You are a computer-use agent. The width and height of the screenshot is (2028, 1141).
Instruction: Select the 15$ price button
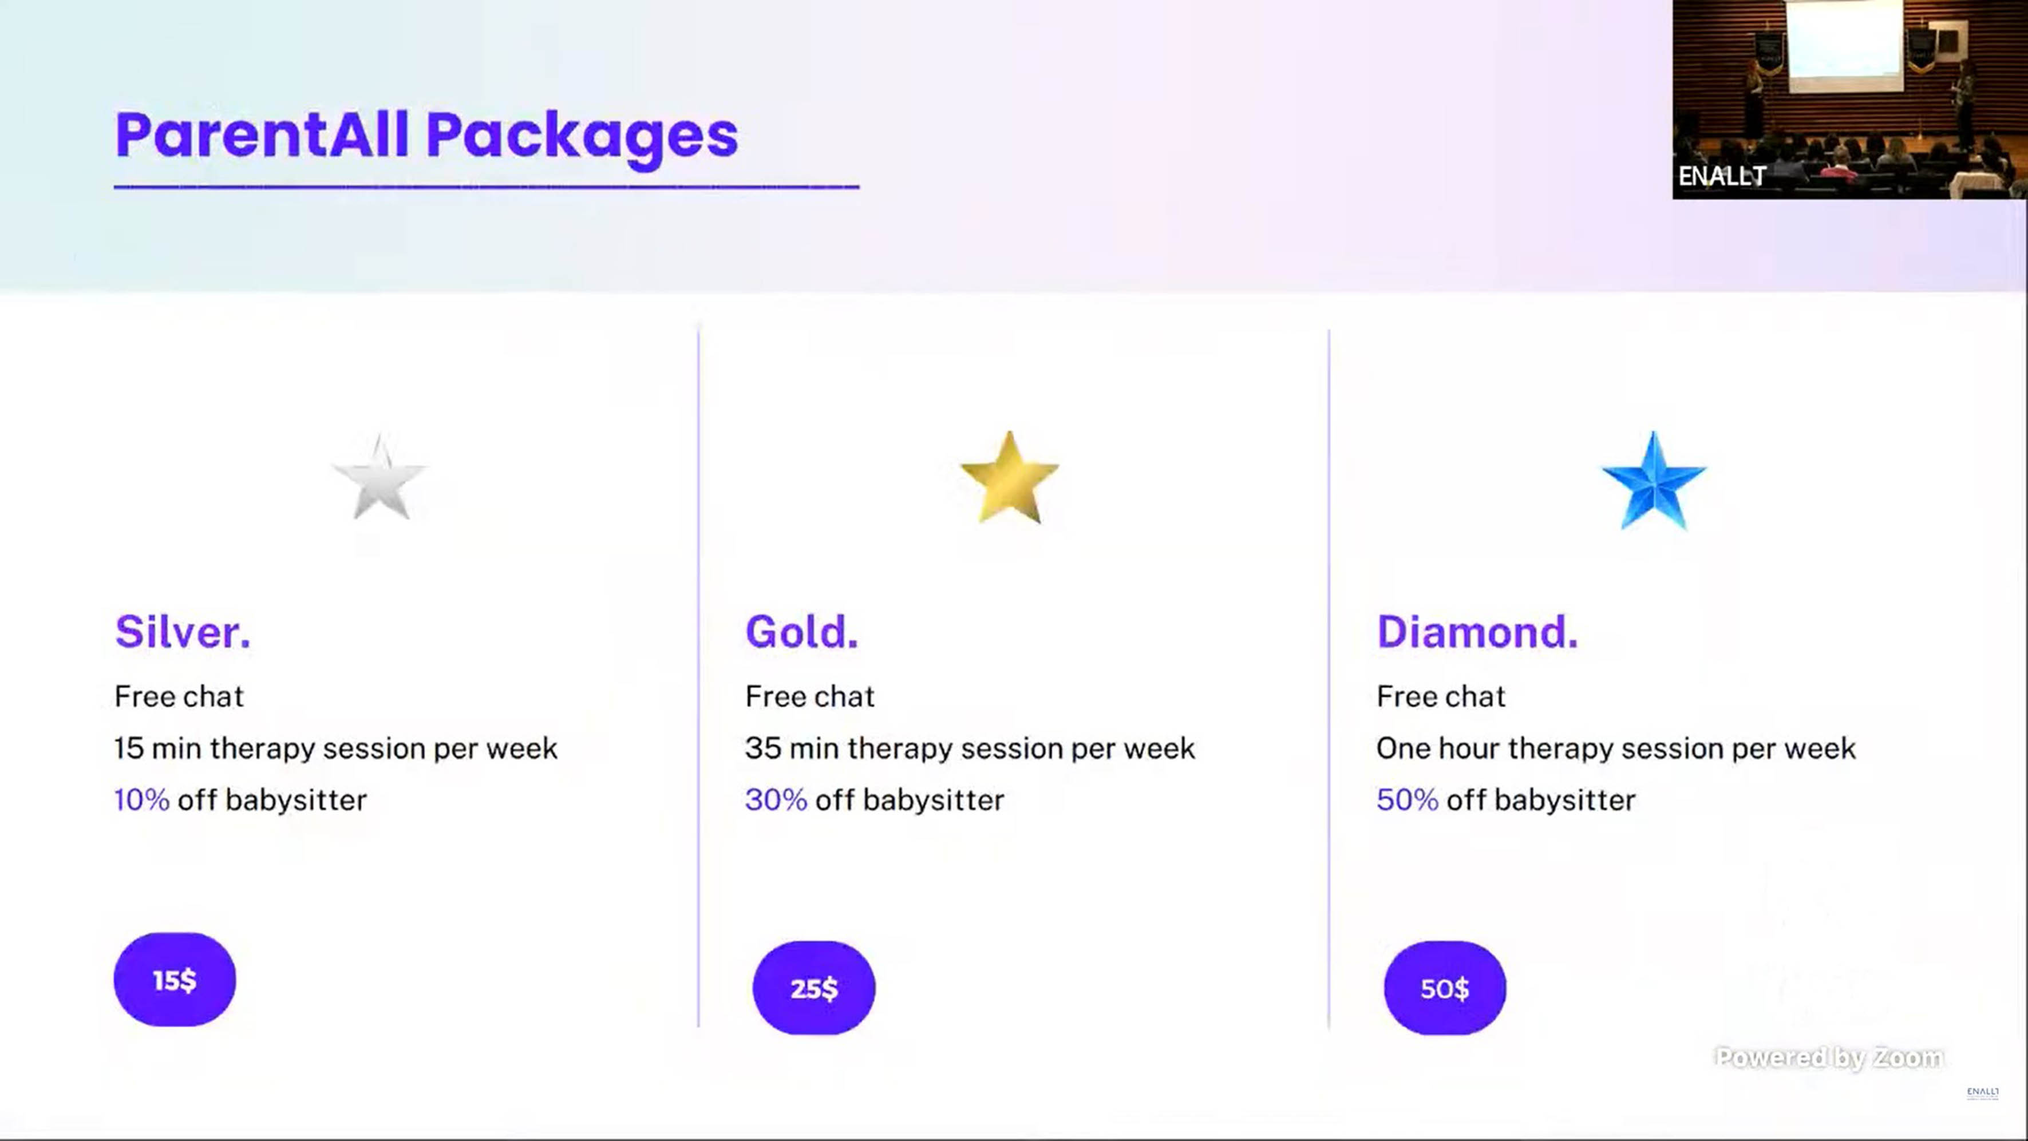[175, 979]
